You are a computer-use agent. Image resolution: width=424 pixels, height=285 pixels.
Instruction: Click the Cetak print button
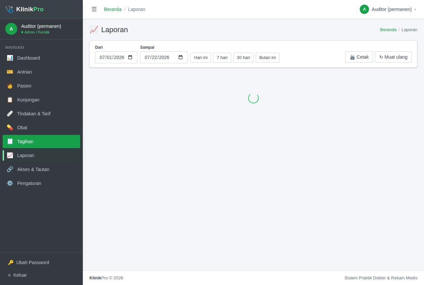point(359,57)
